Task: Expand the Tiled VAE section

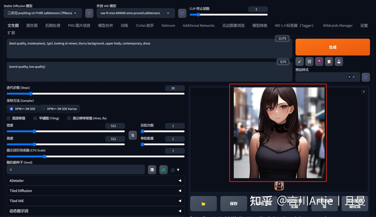Action: click(x=96, y=201)
